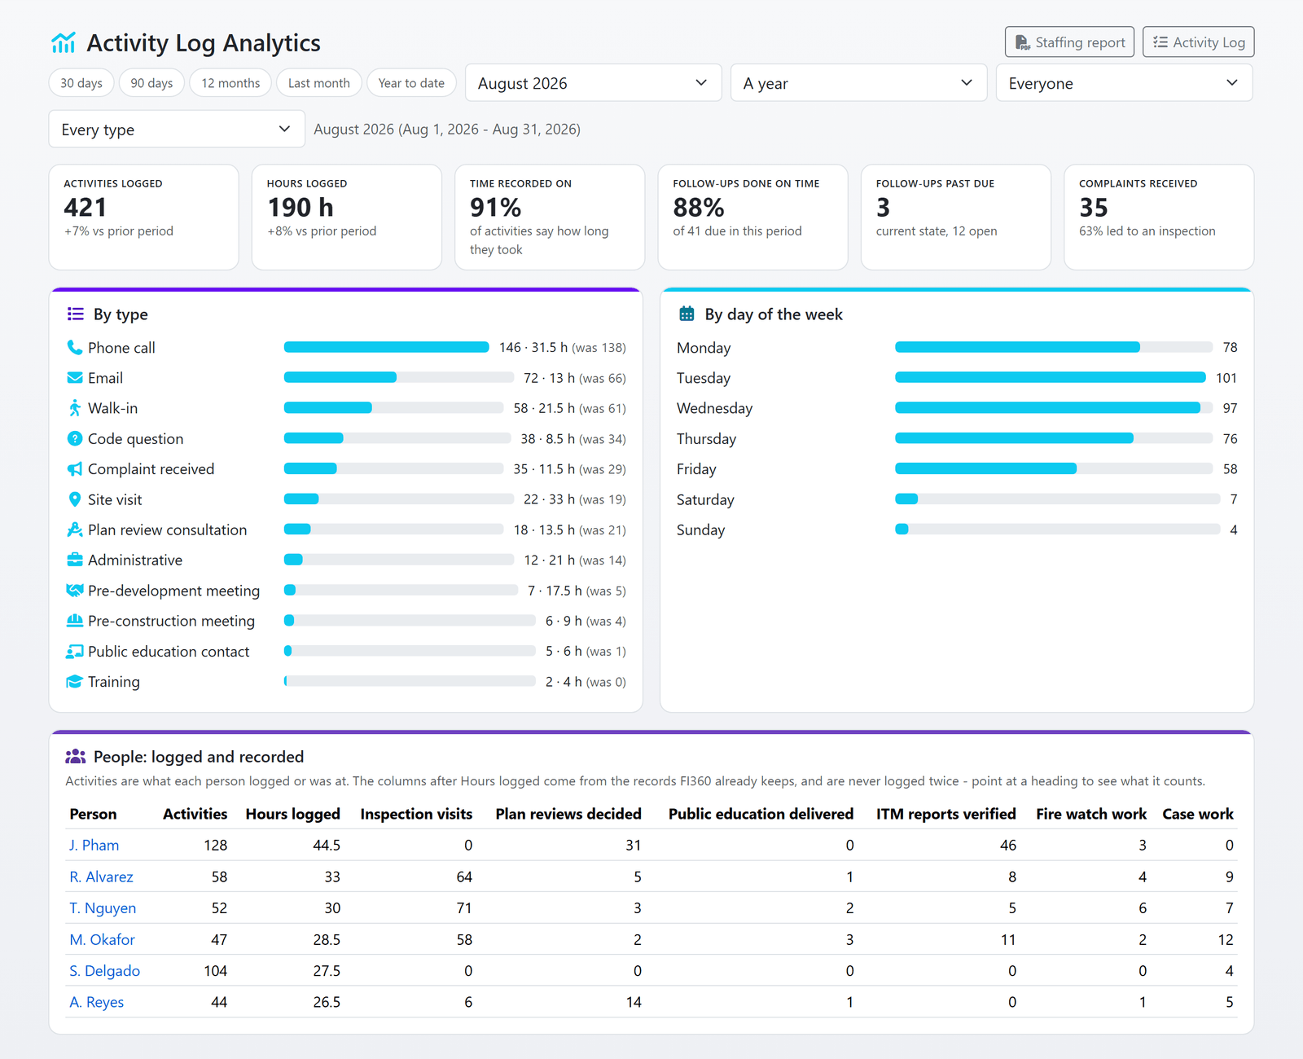Click the Saturday activity bar
1303x1059 pixels.
[1058, 499]
